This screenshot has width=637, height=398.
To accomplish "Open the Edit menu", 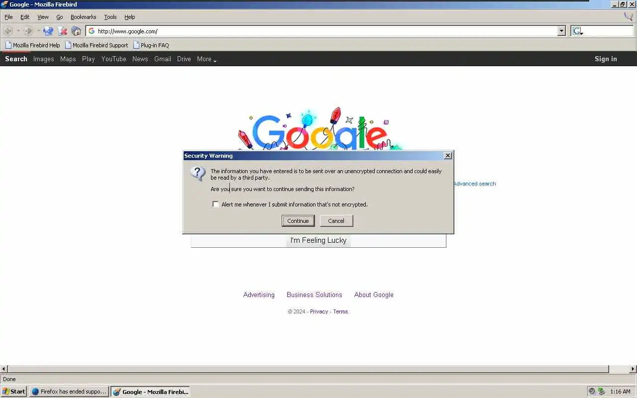I will [25, 17].
